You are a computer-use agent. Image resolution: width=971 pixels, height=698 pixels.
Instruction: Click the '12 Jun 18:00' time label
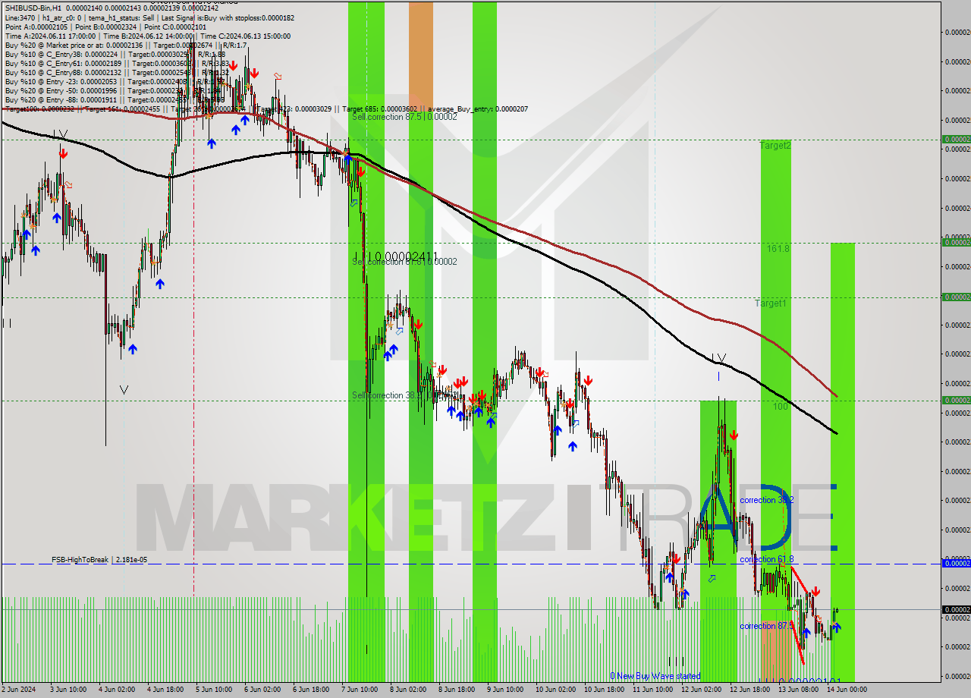pyautogui.click(x=749, y=690)
